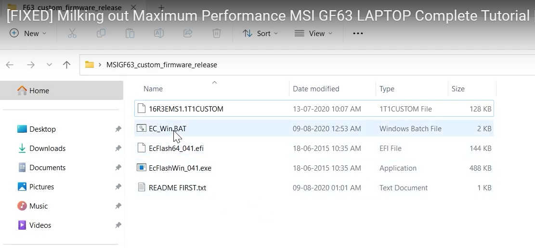Click the 16R3EMS1.1T1CUSTOM file icon
The width and height of the screenshot is (535, 248).
point(141,109)
